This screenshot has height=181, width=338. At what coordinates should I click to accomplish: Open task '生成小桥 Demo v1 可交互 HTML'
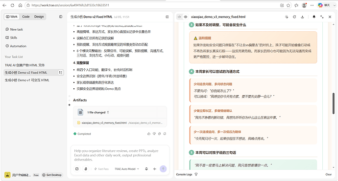27,80
